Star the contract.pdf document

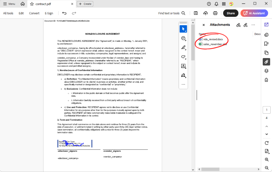(x=32, y=4)
